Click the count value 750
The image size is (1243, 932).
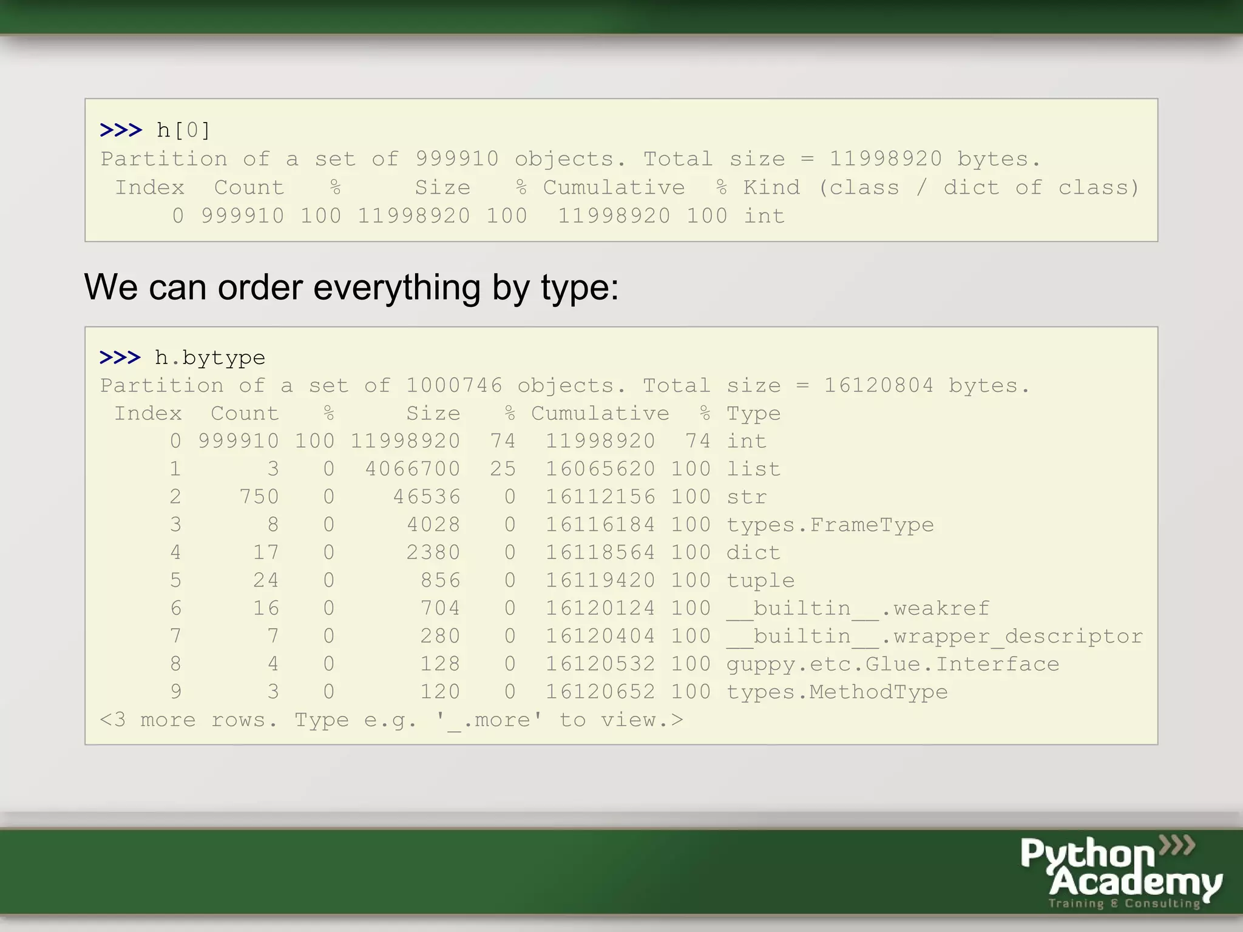coord(259,496)
